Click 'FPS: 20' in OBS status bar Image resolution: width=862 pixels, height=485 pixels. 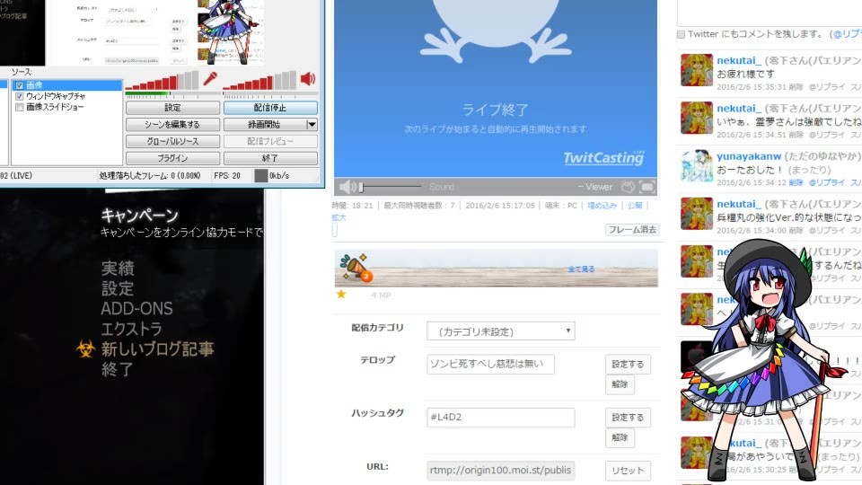pos(227,176)
